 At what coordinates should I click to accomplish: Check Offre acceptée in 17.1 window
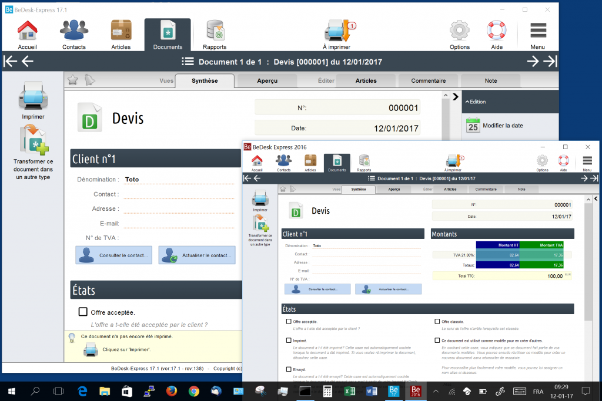pos(83,312)
